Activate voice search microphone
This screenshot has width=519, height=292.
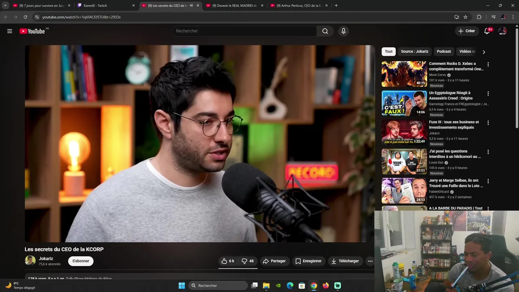(x=343, y=31)
